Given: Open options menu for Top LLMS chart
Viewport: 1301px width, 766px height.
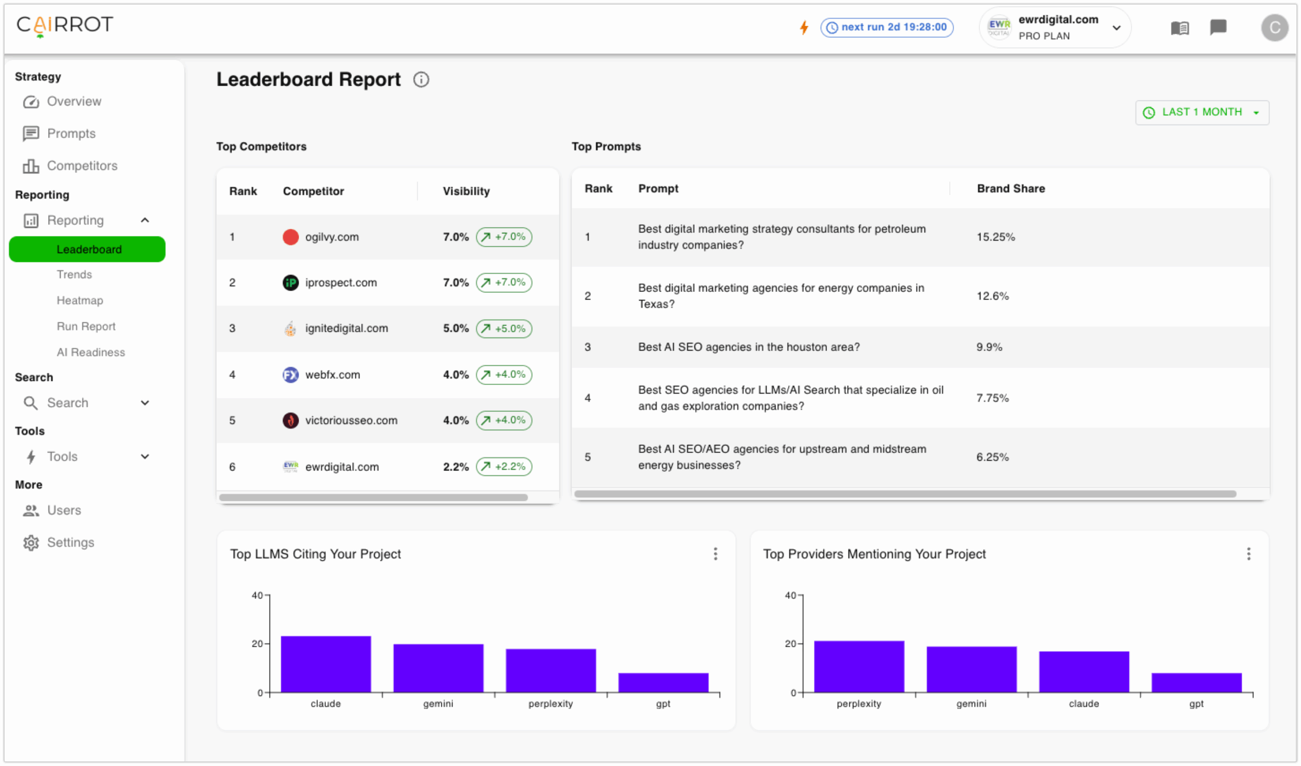Looking at the screenshot, I should tap(715, 554).
